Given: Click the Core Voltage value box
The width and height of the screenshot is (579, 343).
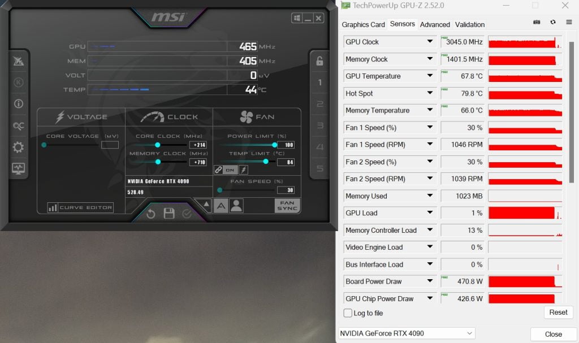Looking at the screenshot, I should click(x=110, y=145).
